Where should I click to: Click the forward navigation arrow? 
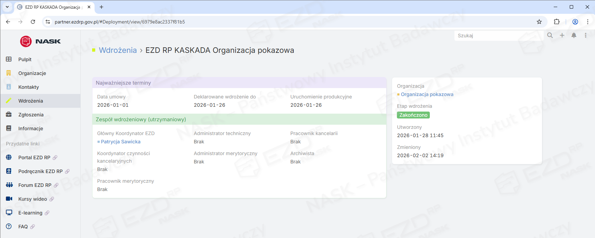(20, 22)
